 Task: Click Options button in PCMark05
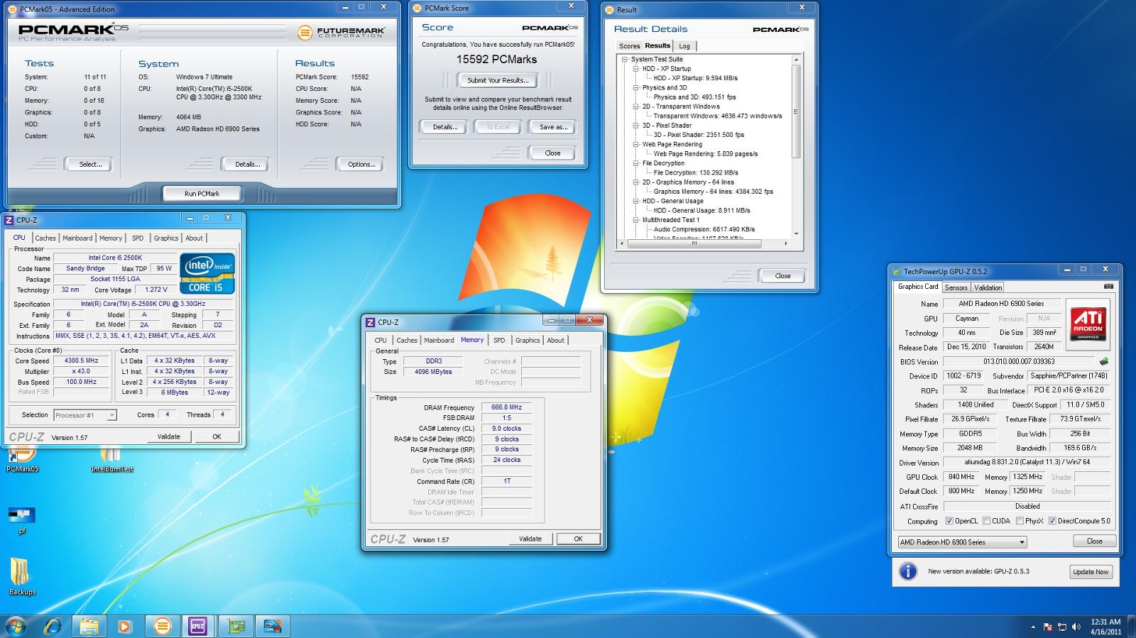point(361,164)
